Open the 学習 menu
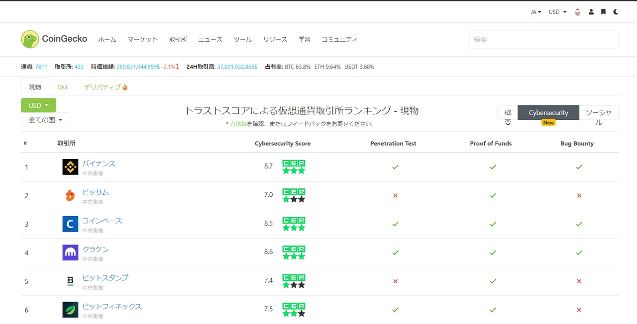 pyautogui.click(x=305, y=39)
